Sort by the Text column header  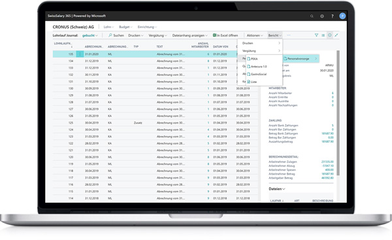coord(159,46)
